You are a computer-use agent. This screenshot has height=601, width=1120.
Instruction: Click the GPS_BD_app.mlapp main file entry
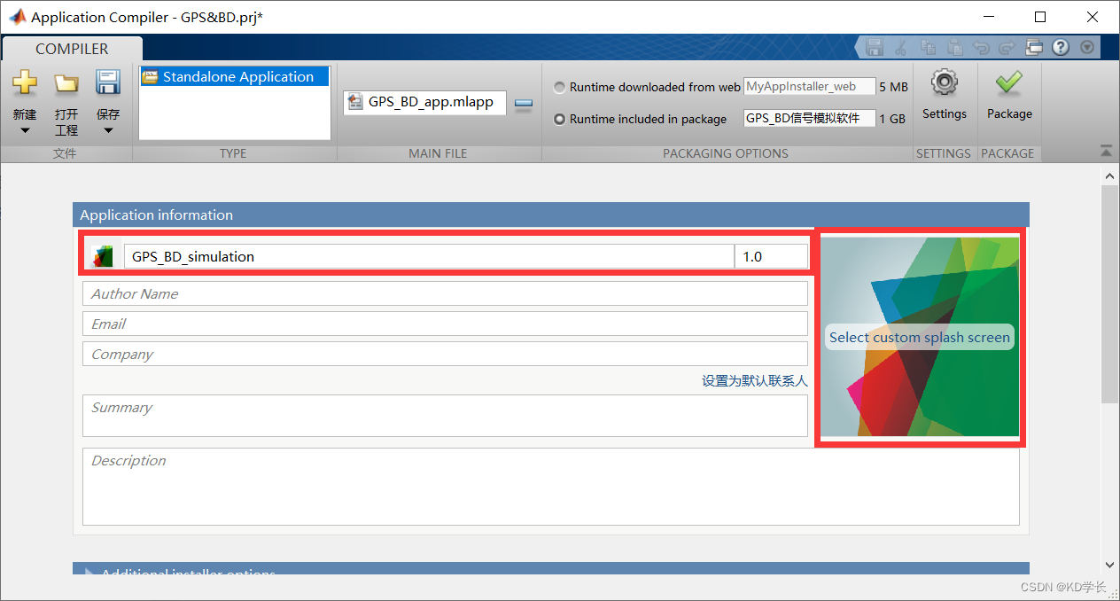425,102
